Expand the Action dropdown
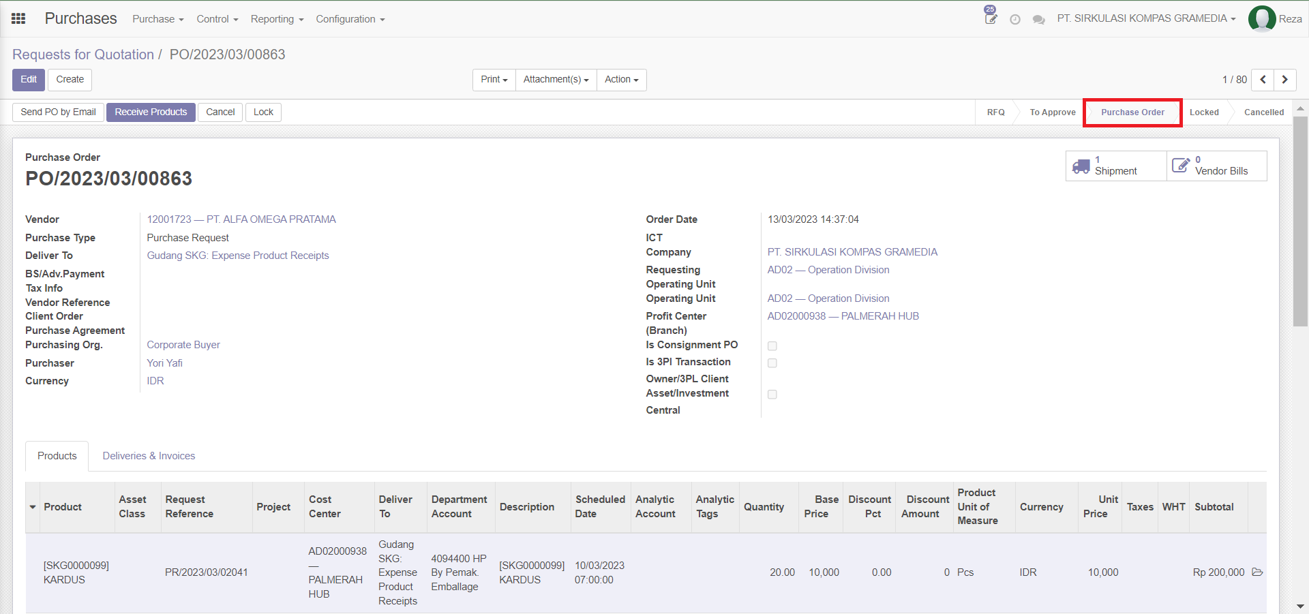This screenshot has height=614, width=1309. pos(622,80)
